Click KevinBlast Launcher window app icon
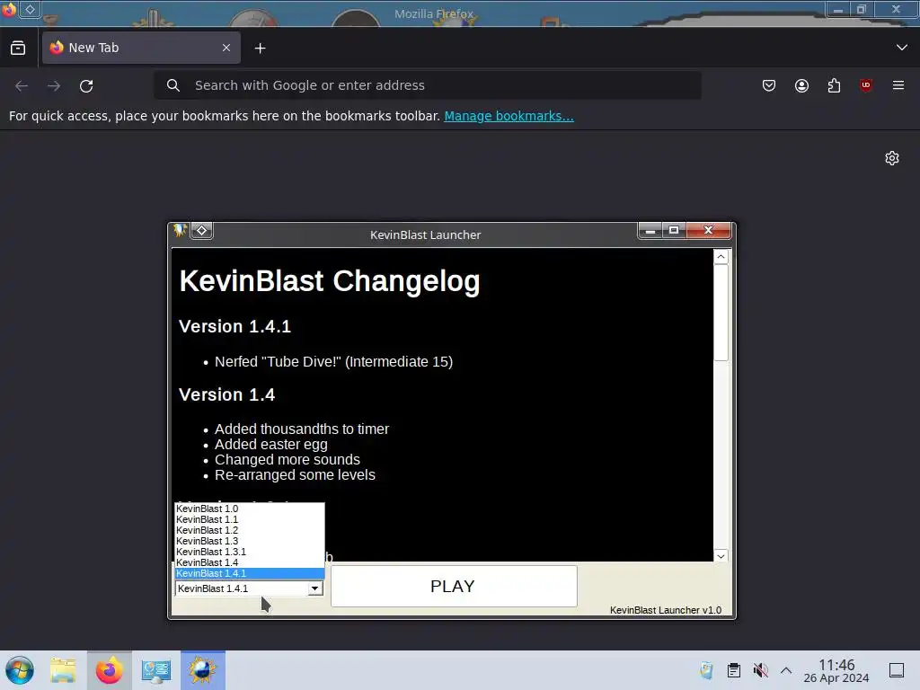The height and width of the screenshot is (690, 920). click(180, 231)
